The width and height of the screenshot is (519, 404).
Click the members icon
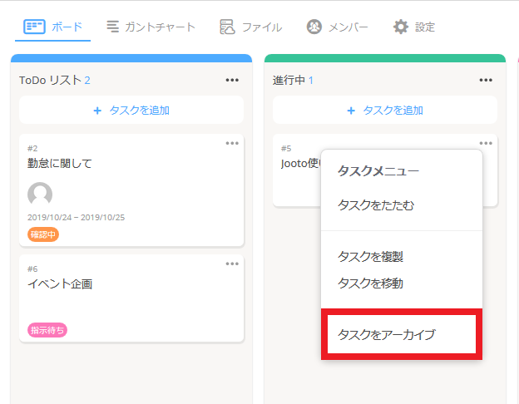point(314,27)
